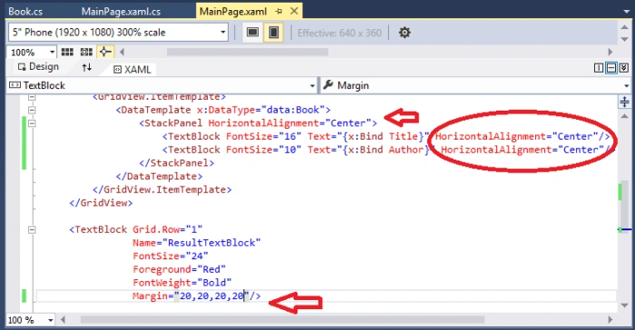Image resolution: width=635 pixels, height=330 pixels.
Task: Switch to the Design pane tab
Action: (39, 67)
